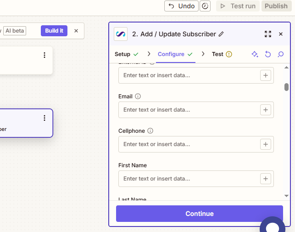Click the version history clock icon
This screenshot has height=232, width=295.
205,6
